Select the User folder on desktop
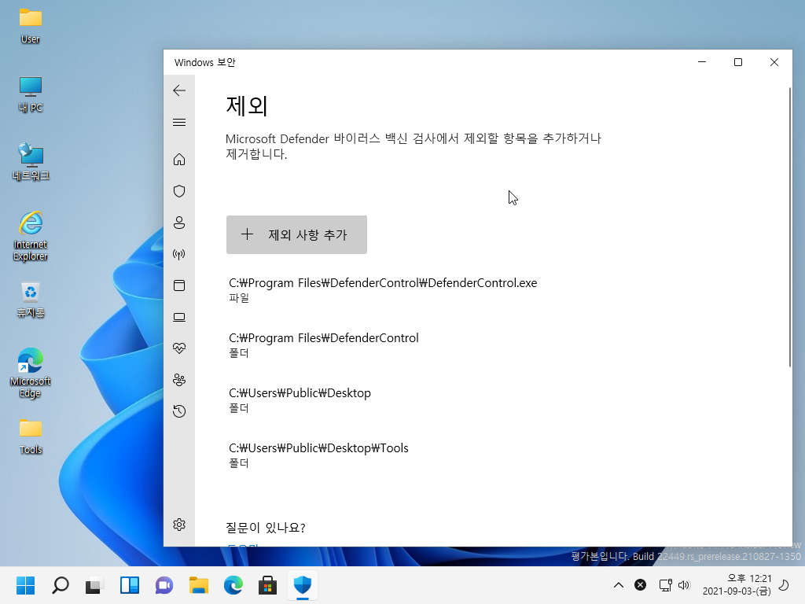Viewport: 805px width, 604px height. pyautogui.click(x=31, y=26)
